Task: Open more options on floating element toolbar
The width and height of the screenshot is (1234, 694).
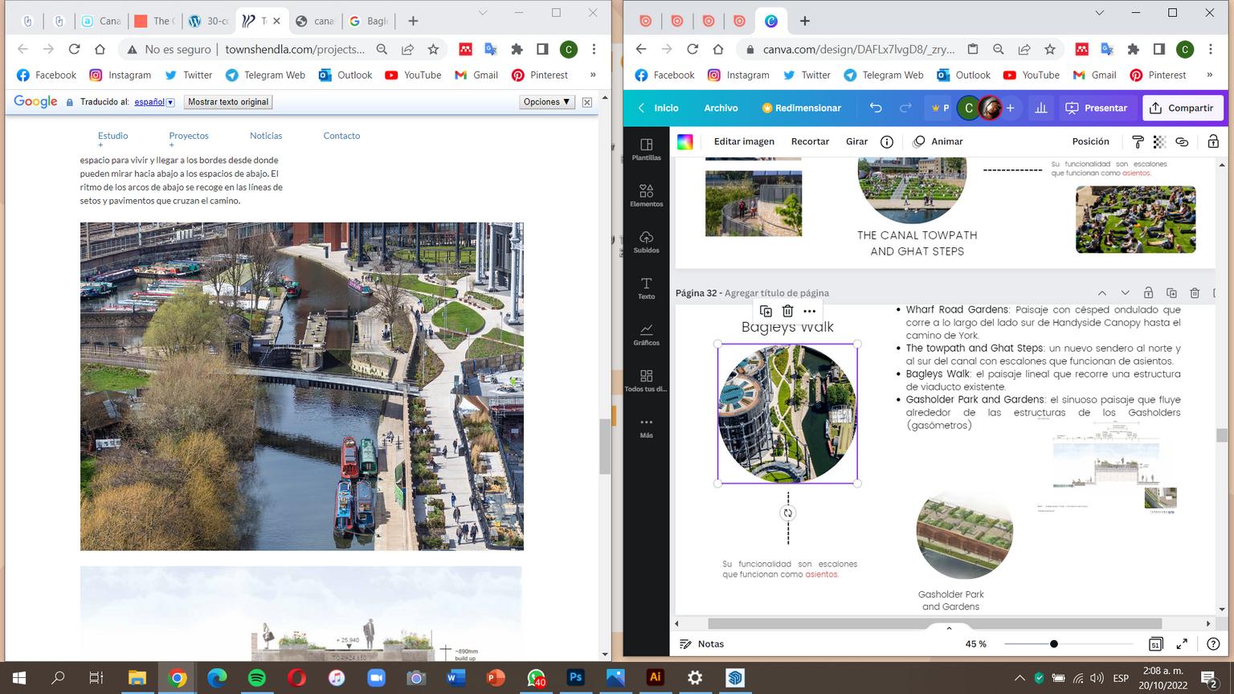Action: tap(809, 311)
